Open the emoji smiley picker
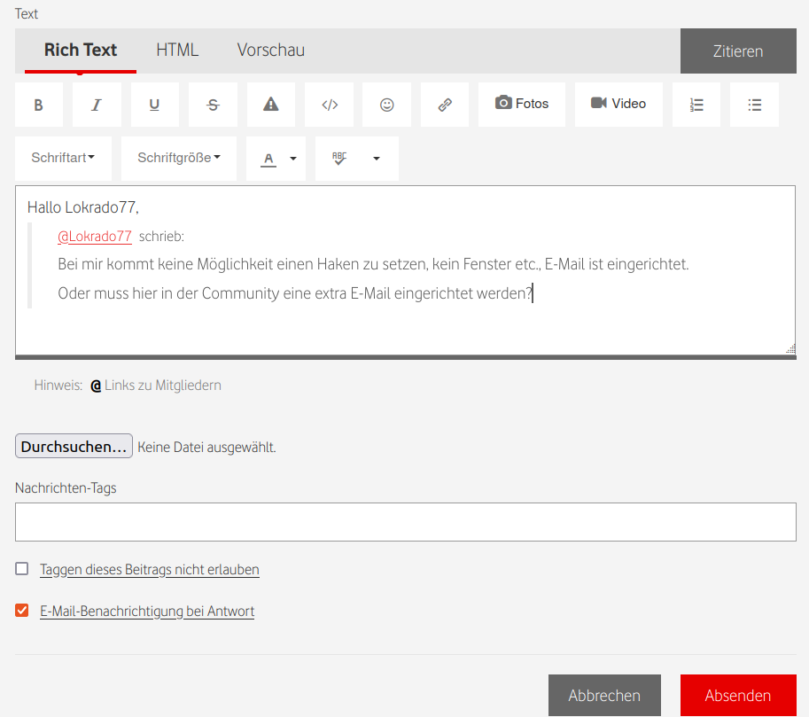809x717 pixels. [x=387, y=105]
